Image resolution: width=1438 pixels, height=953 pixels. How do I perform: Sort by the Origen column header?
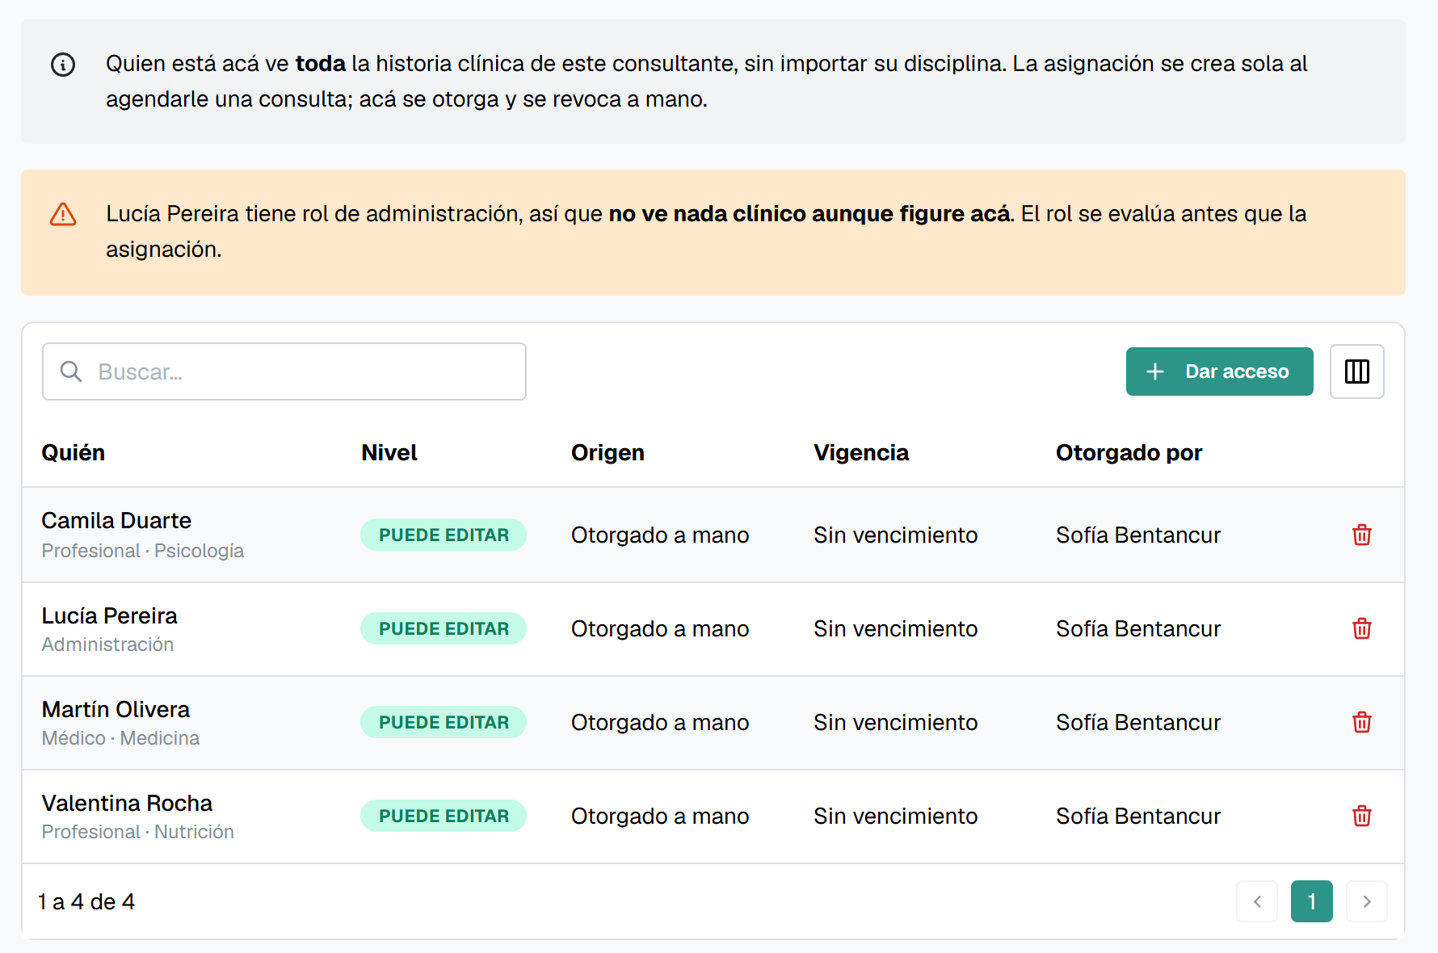coord(608,452)
